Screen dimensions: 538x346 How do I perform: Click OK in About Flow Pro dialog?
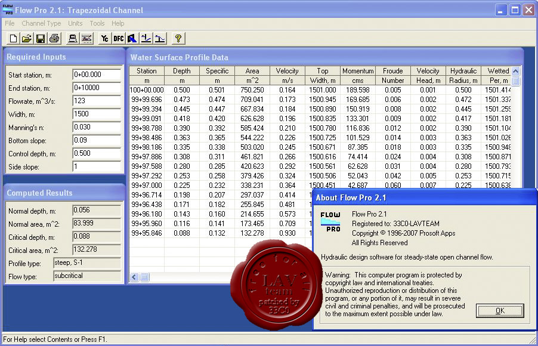pos(500,311)
